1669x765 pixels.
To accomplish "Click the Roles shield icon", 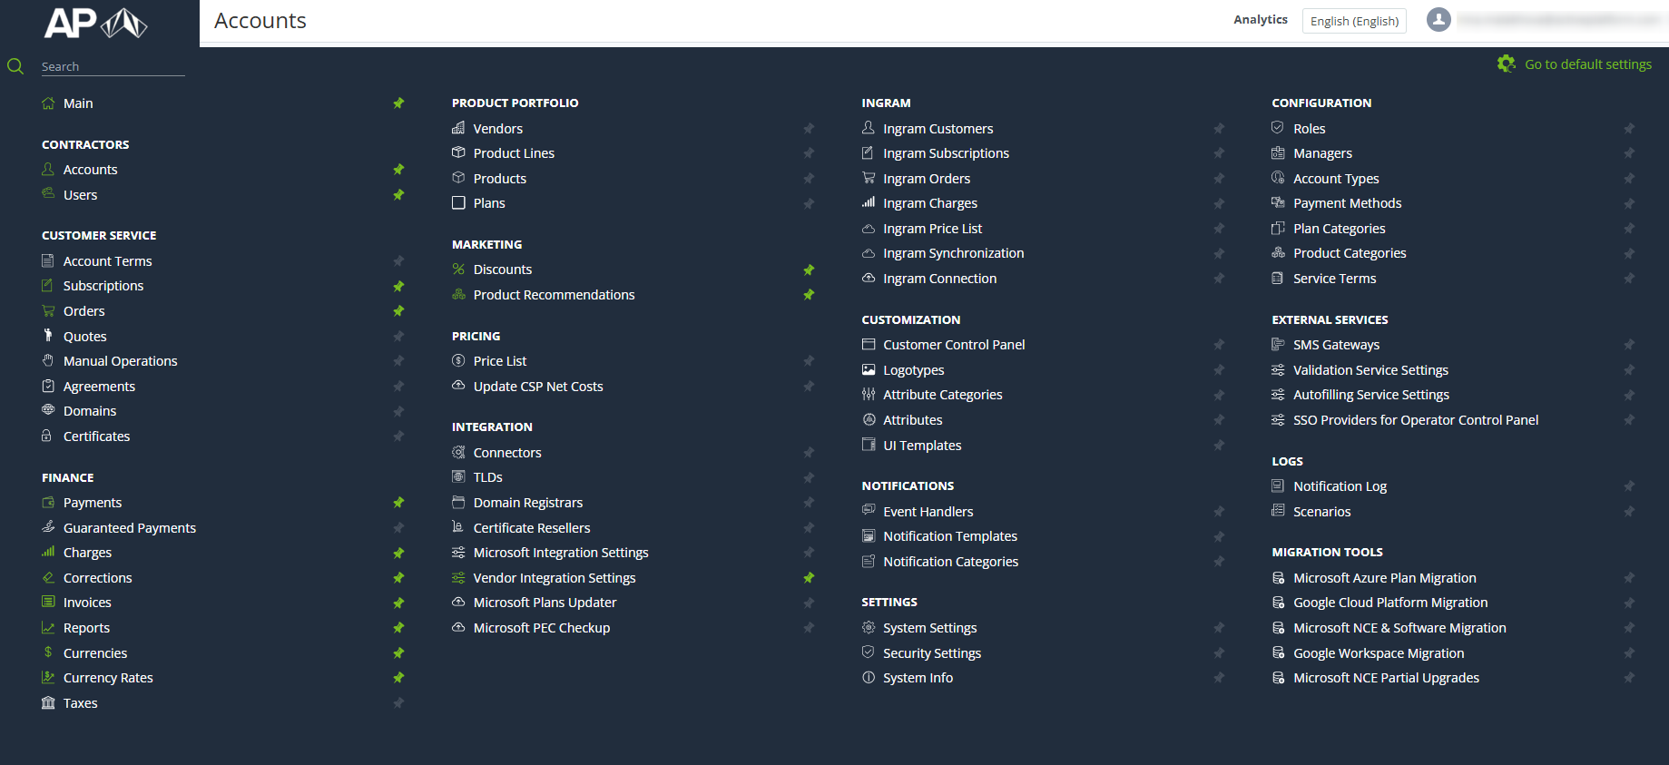I will point(1278,128).
